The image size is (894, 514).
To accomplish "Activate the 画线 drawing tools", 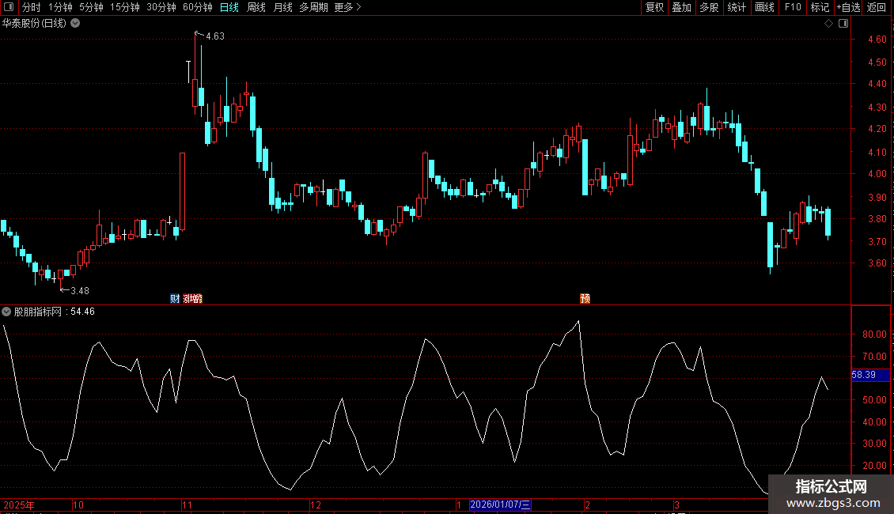I will pos(764,7).
